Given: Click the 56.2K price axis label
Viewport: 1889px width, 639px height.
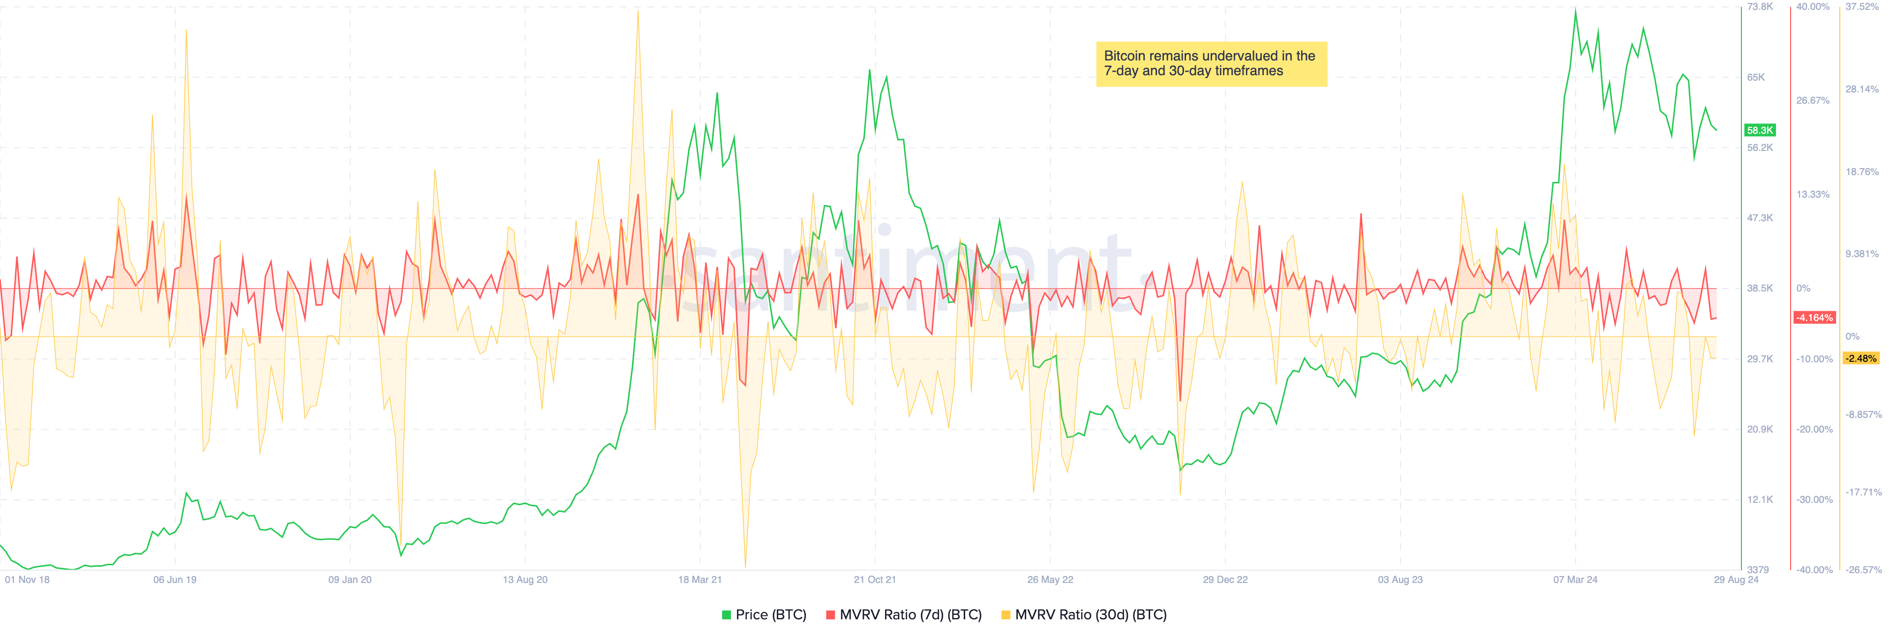Looking at the screenshot, I should tap(1760, 147).
